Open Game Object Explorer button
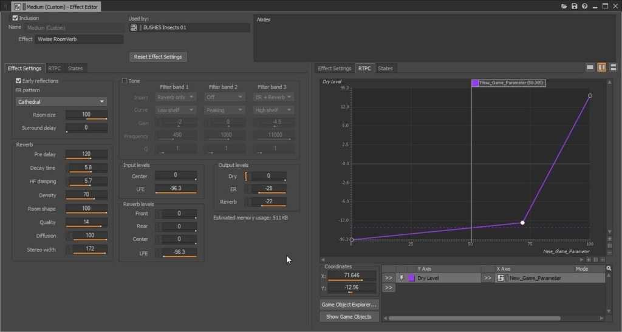 (349, 304)
